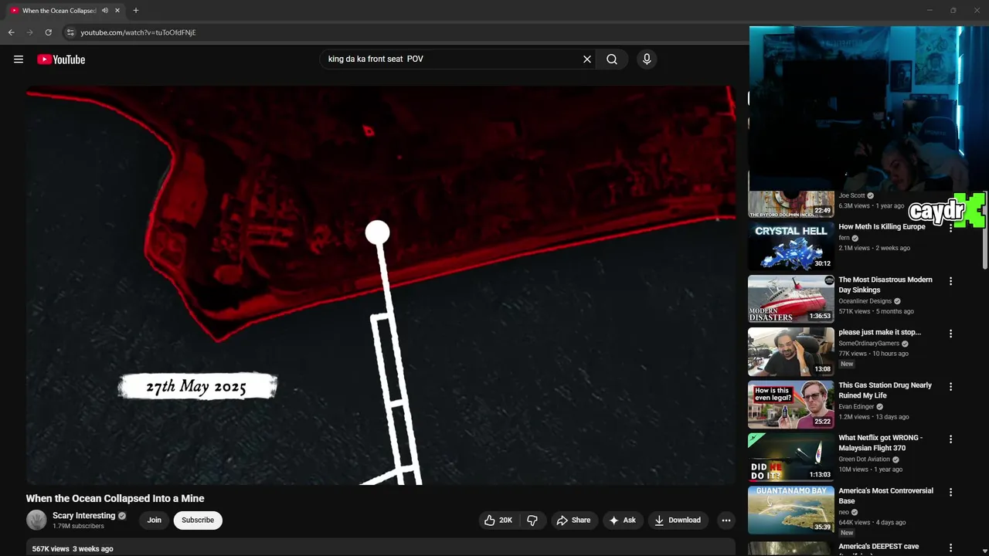Subscribe to Scary Interesting
This screenshot has height=556, width=989.
pos(198,520)
